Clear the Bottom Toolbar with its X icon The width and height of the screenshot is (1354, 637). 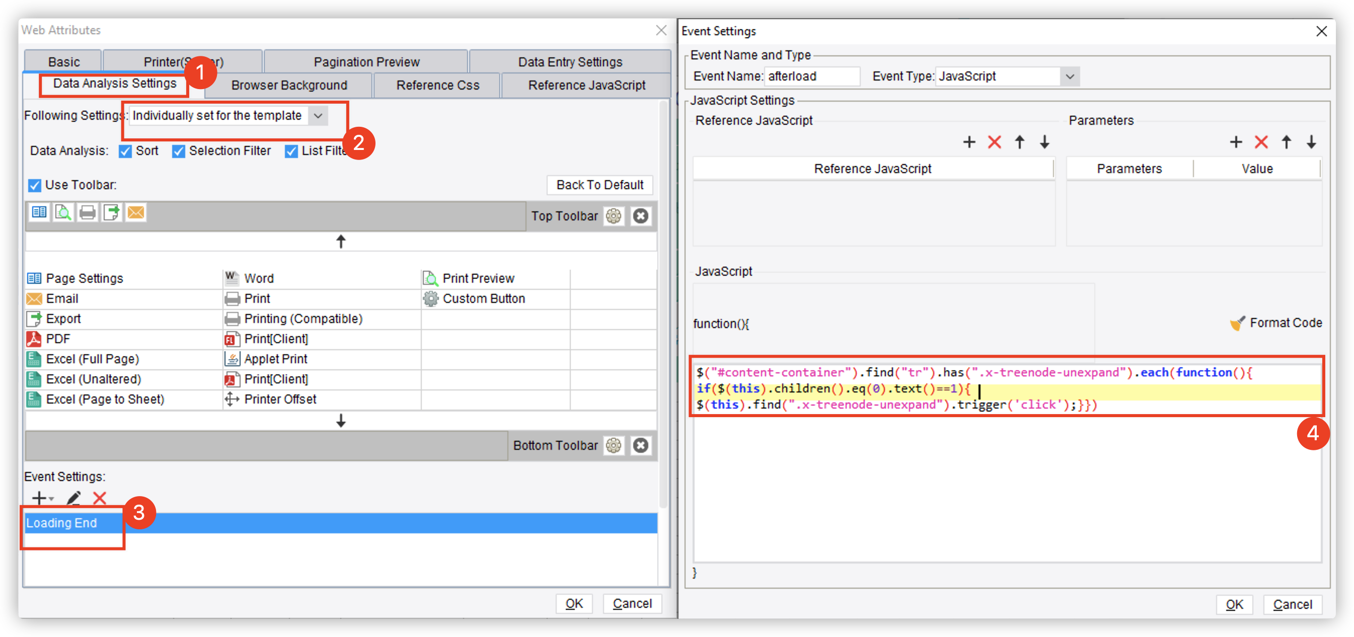tap(640, 446)
